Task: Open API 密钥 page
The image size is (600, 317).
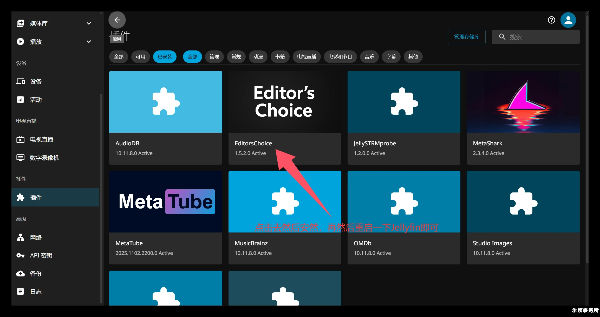Action: click(55, 255)
